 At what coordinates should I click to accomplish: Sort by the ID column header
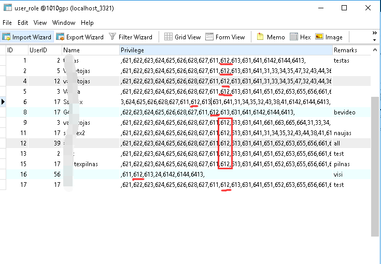point(17,50)
